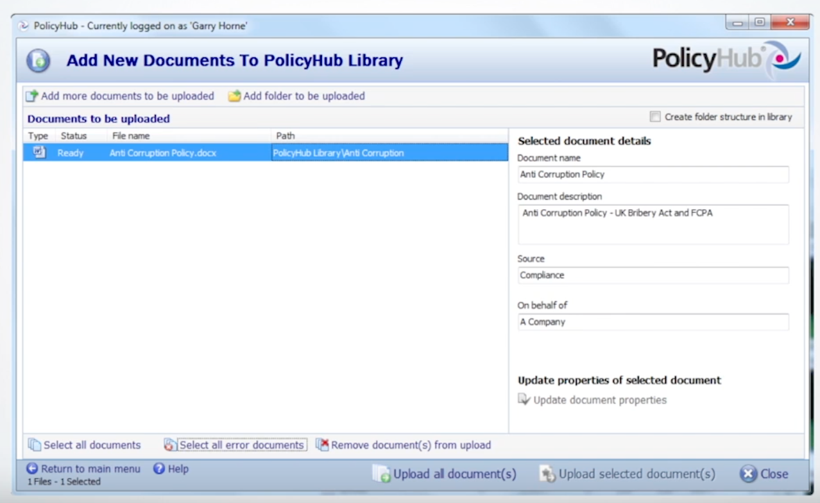Click the Select all error documents icon
Screen dimensions: 820x503
(169, 444)
